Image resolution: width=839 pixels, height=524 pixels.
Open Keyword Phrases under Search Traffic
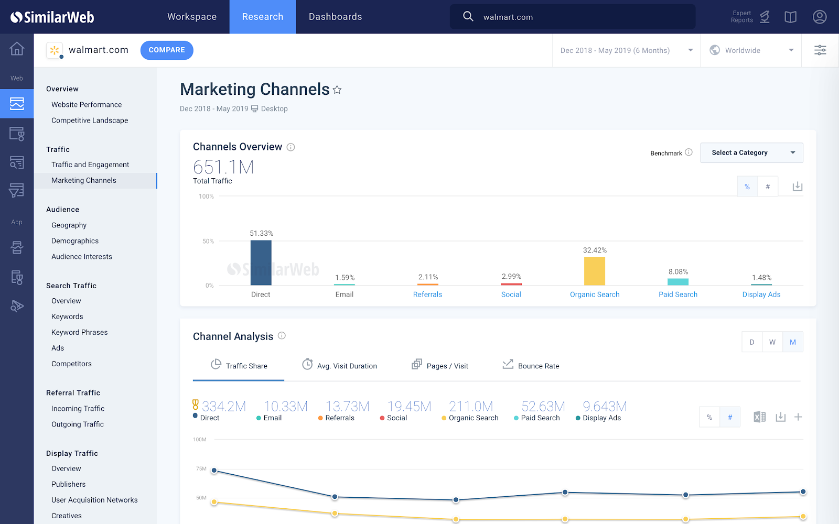coord(79,332)
